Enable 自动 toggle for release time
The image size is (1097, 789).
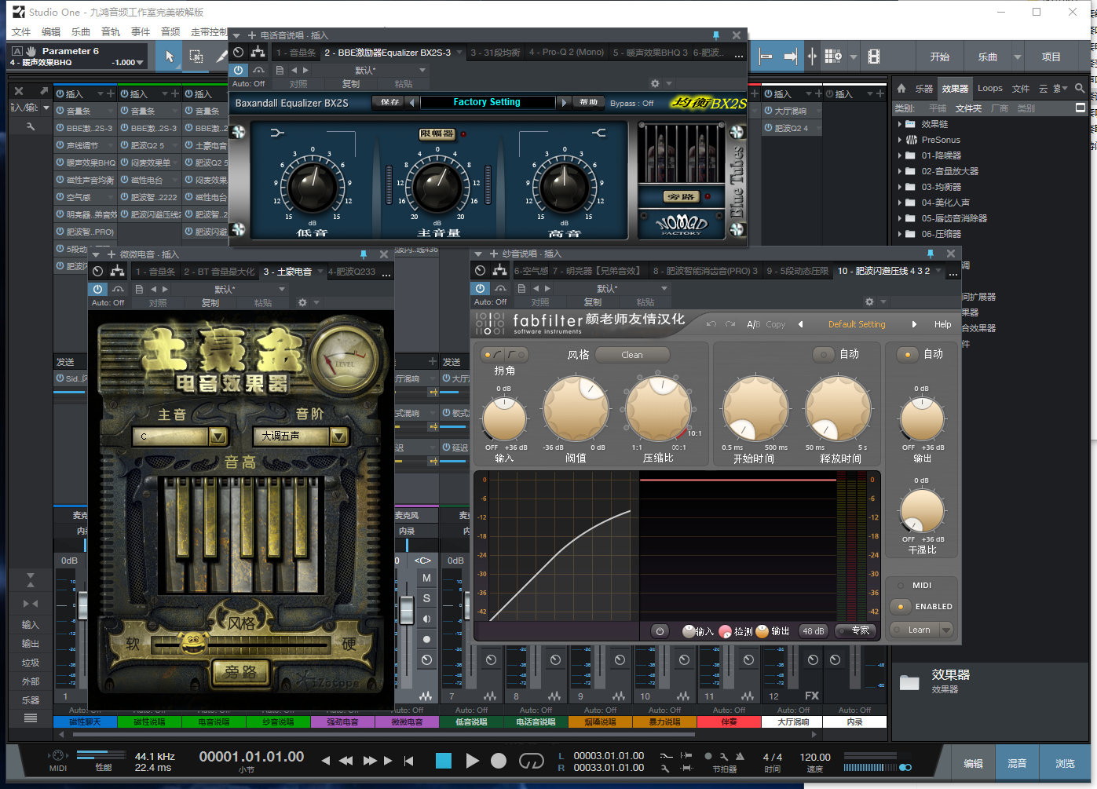click(824, 355)
